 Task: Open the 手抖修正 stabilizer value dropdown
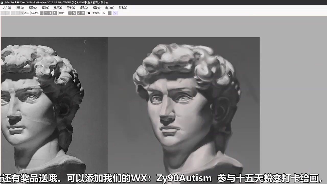tap(110, 13)
